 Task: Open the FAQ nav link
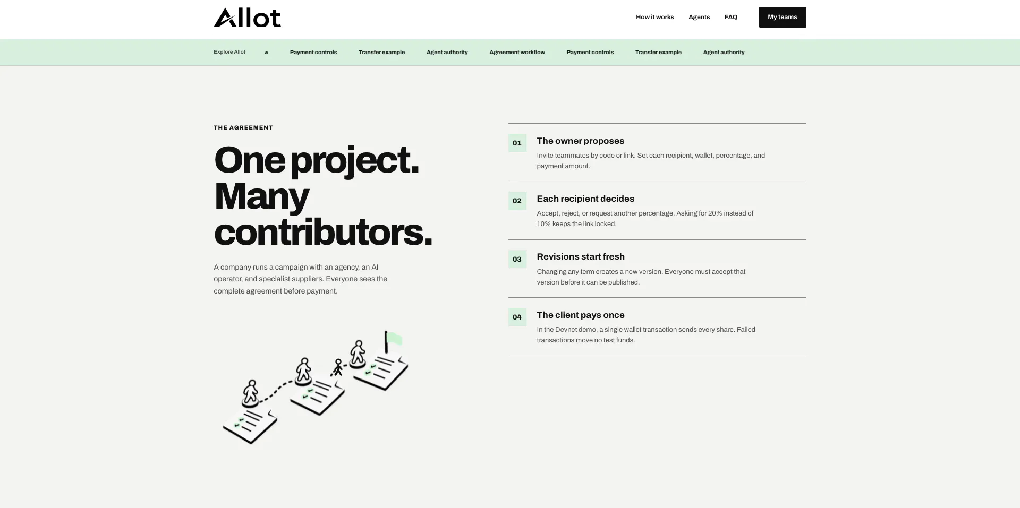[730, 17]
